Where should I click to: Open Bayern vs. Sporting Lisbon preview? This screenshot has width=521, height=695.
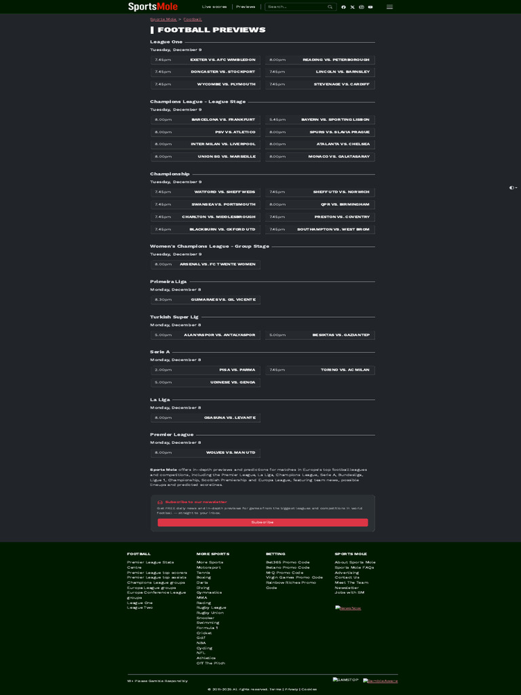click(x=320, y=120)
